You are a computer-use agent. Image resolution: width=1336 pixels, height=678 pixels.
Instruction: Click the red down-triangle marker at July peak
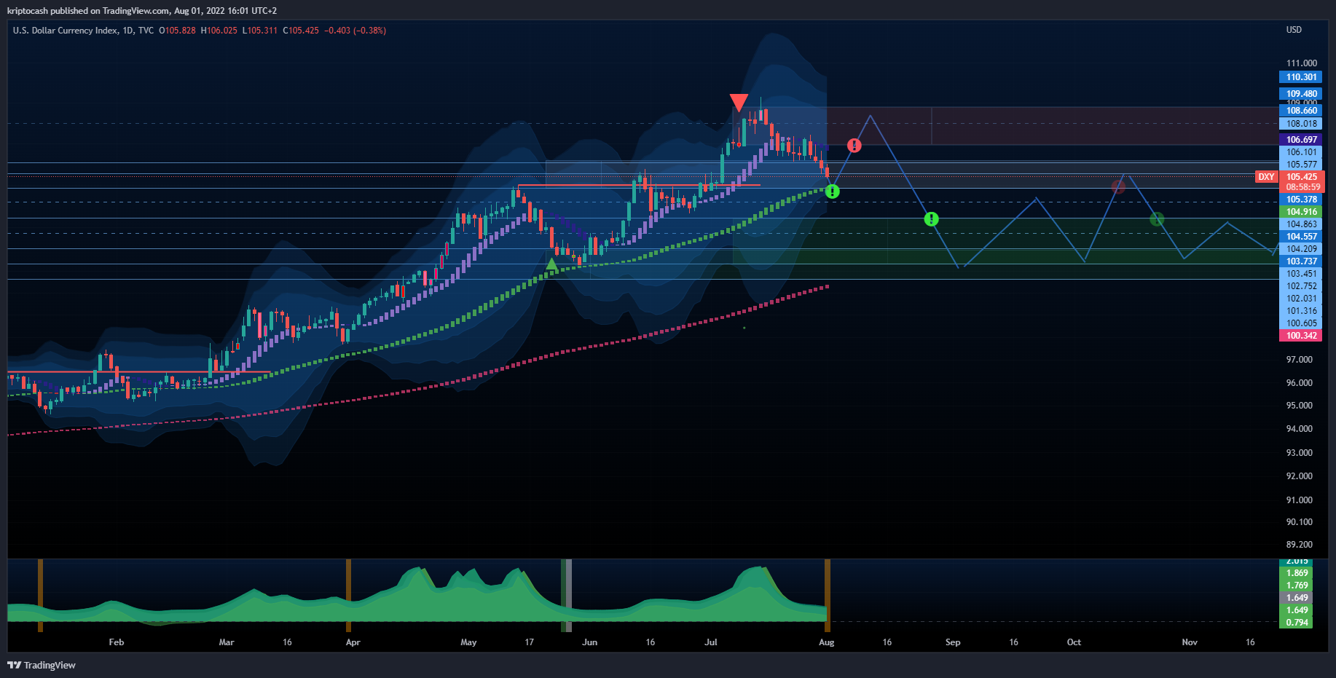[x=739, y=103]
